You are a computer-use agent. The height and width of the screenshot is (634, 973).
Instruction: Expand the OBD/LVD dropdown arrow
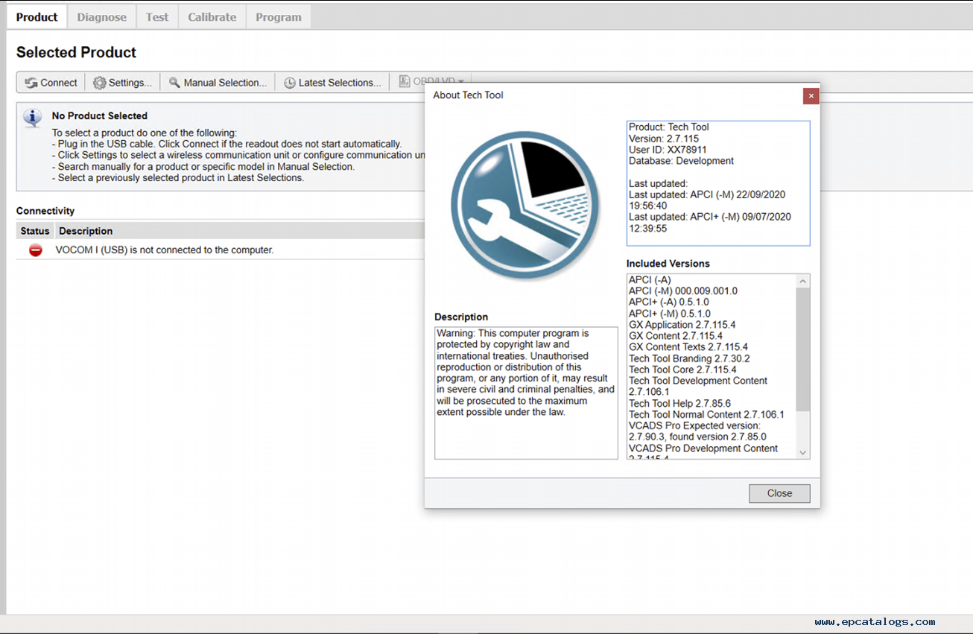click(x=461, y=81)
